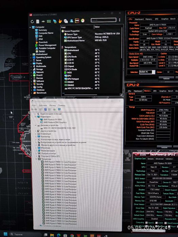Toggle the OpenCL checkbox in GPU-Z
The width and height of the screenshot is (178, 237).
click(146, 223)
